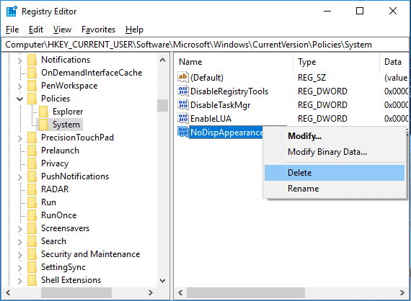
Task: Click the Privacy folder icon in tree
Action: coord(32,163)
